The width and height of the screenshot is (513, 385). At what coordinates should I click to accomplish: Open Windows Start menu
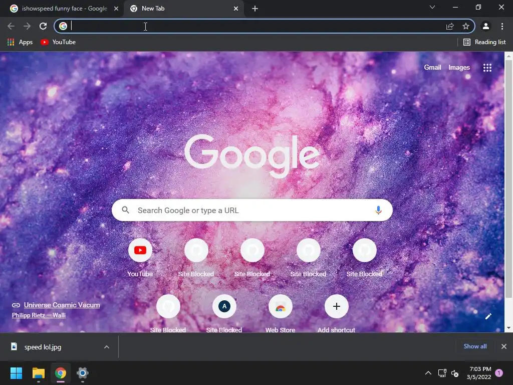point(16,373)
